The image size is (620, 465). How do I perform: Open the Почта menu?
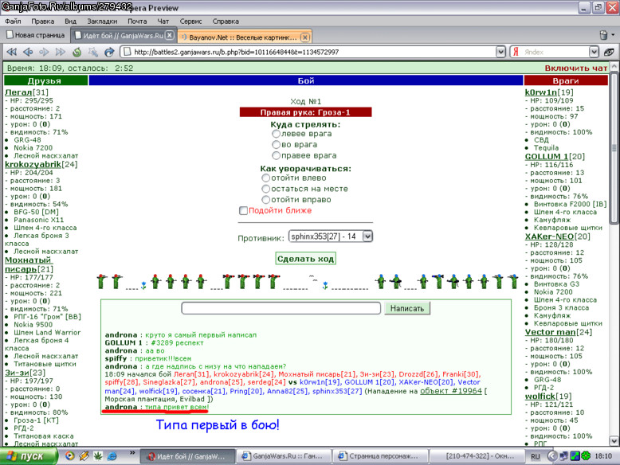tap(137, 21)
